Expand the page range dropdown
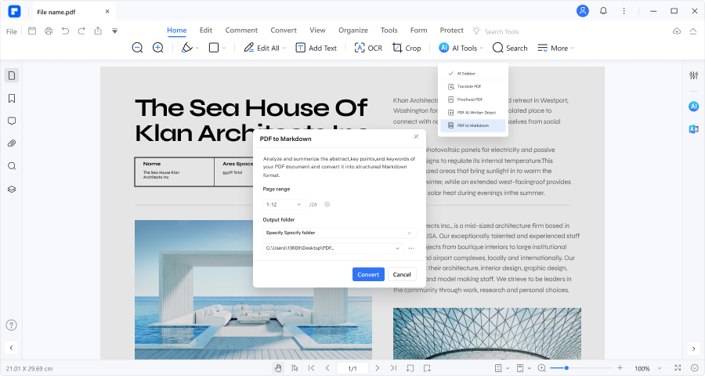This screenshot has height=376, width=705. tap(298, 204)
